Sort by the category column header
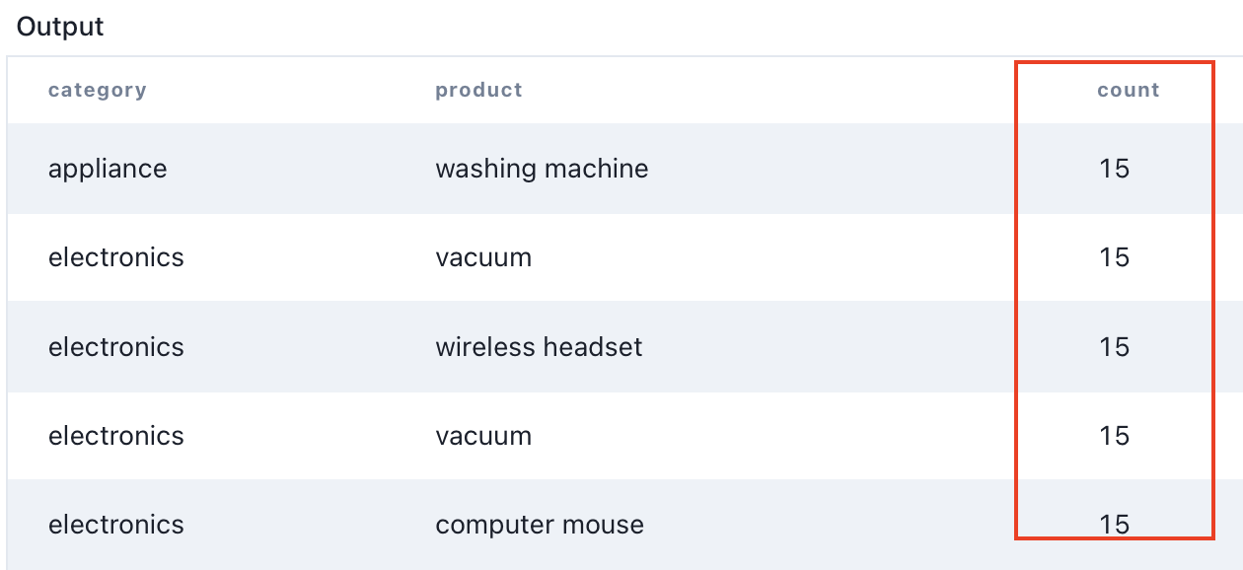Image resolution: width=1243 pixels, height=570 pixels. (x=97, y=90)
